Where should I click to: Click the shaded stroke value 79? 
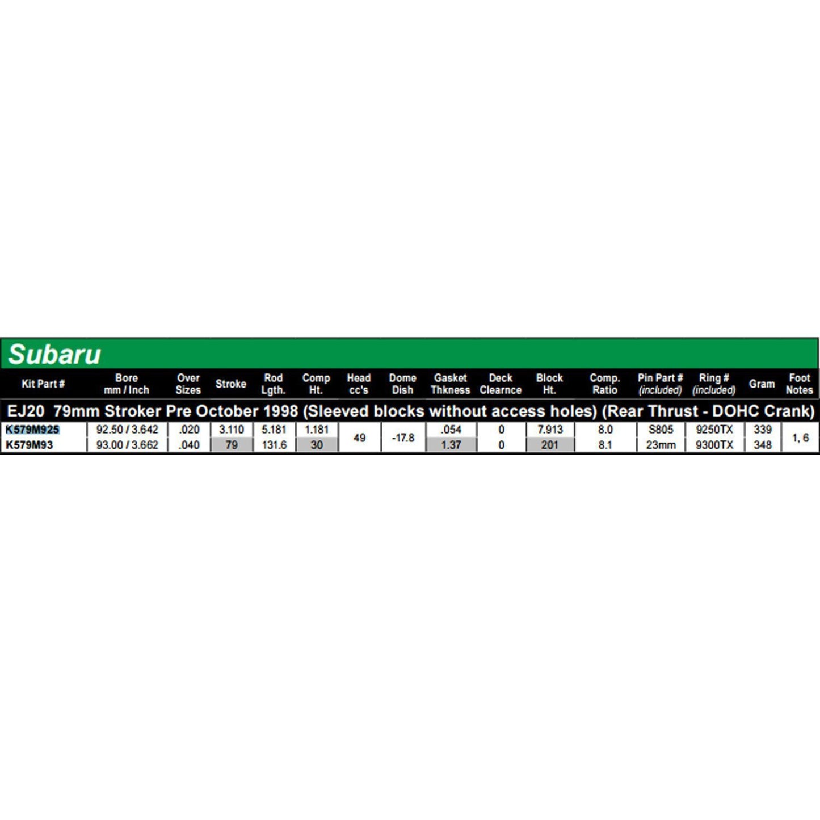tap(232, 445)
